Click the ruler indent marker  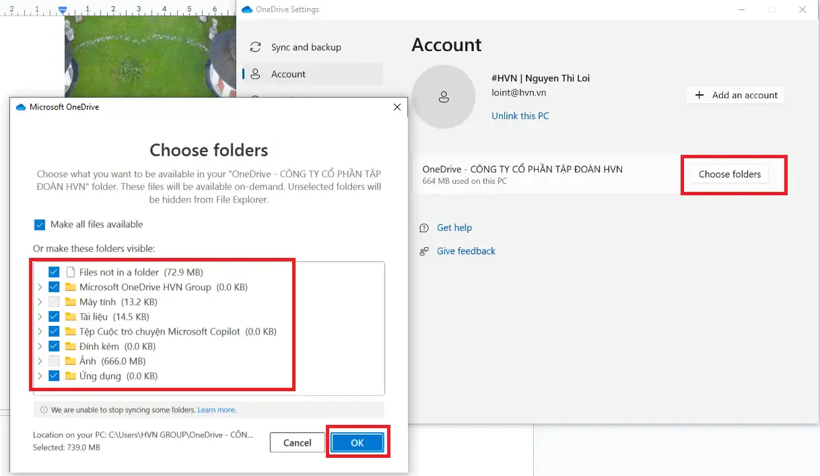click(x=63, y=10)
